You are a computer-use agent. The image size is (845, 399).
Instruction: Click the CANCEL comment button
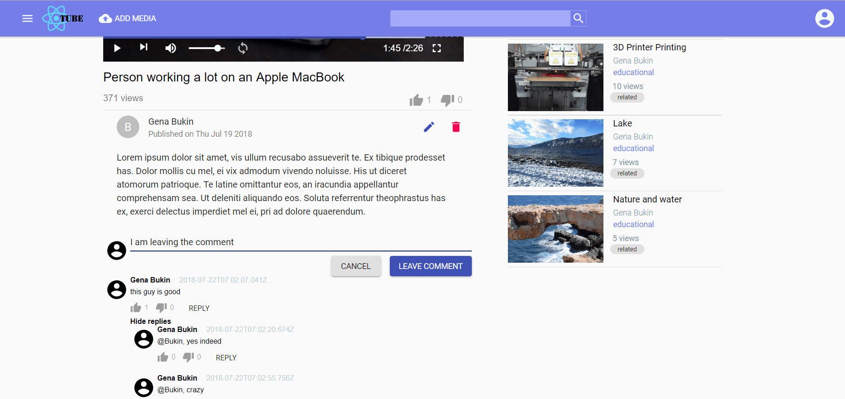(356, 266)
